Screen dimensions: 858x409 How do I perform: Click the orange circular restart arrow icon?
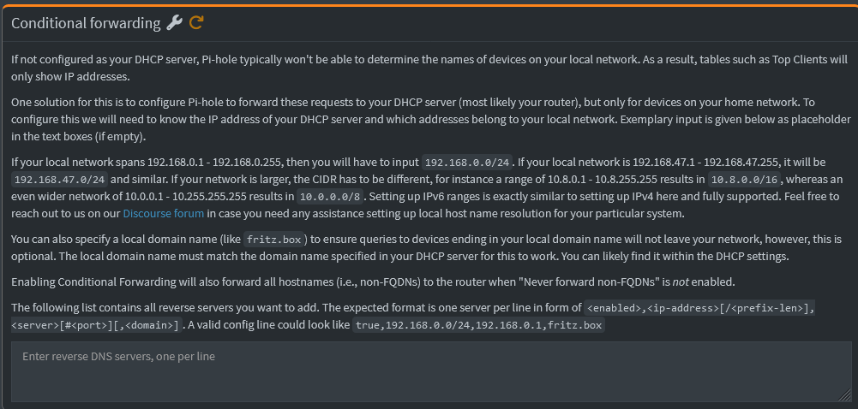pos(196,23)
